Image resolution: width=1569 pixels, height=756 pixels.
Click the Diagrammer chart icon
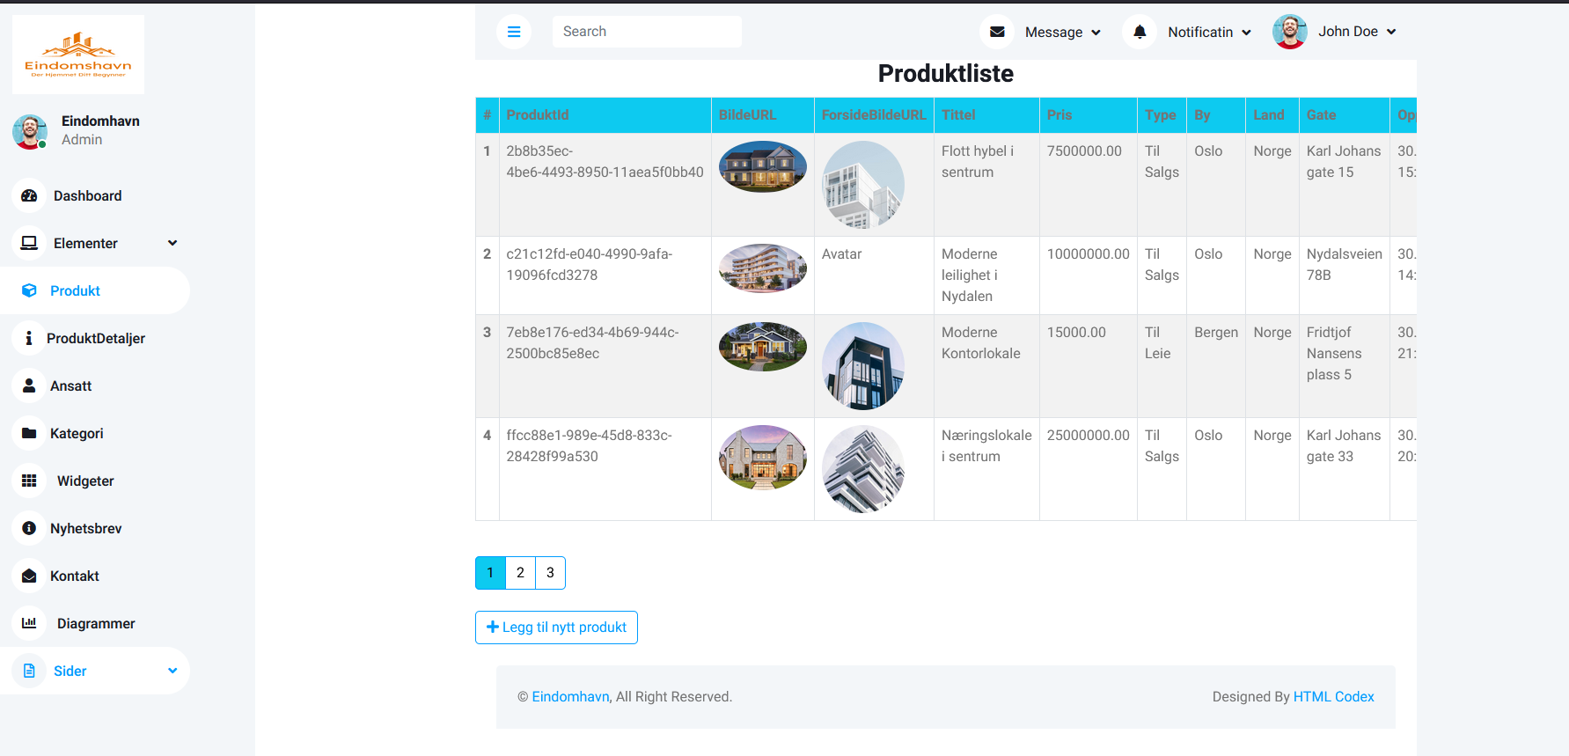tap(29, 623)
